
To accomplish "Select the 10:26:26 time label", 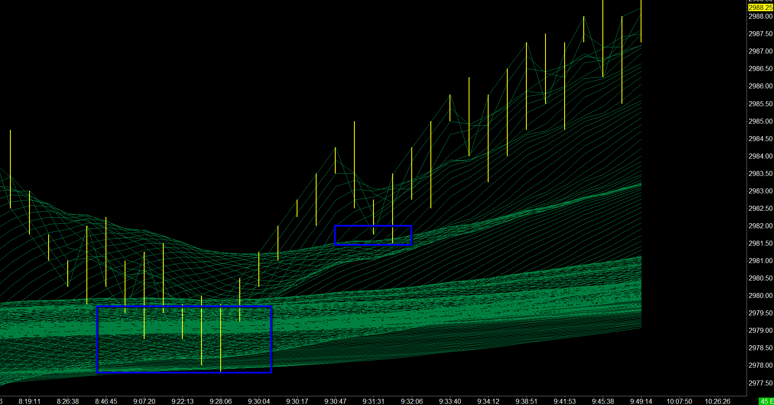I will point(717,401).
